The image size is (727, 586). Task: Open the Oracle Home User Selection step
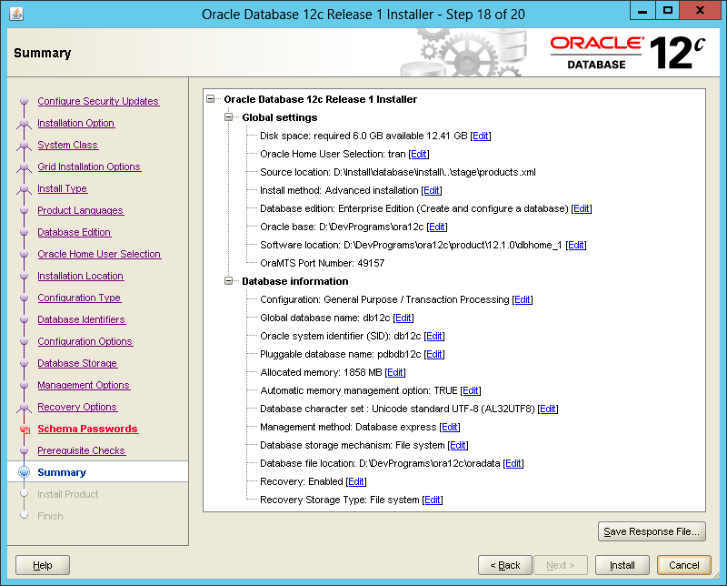(x=99, y=254)
